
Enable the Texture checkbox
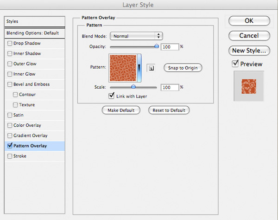pos(15,105)
